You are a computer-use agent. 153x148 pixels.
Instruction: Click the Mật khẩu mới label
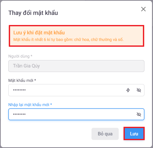[21, 80]
